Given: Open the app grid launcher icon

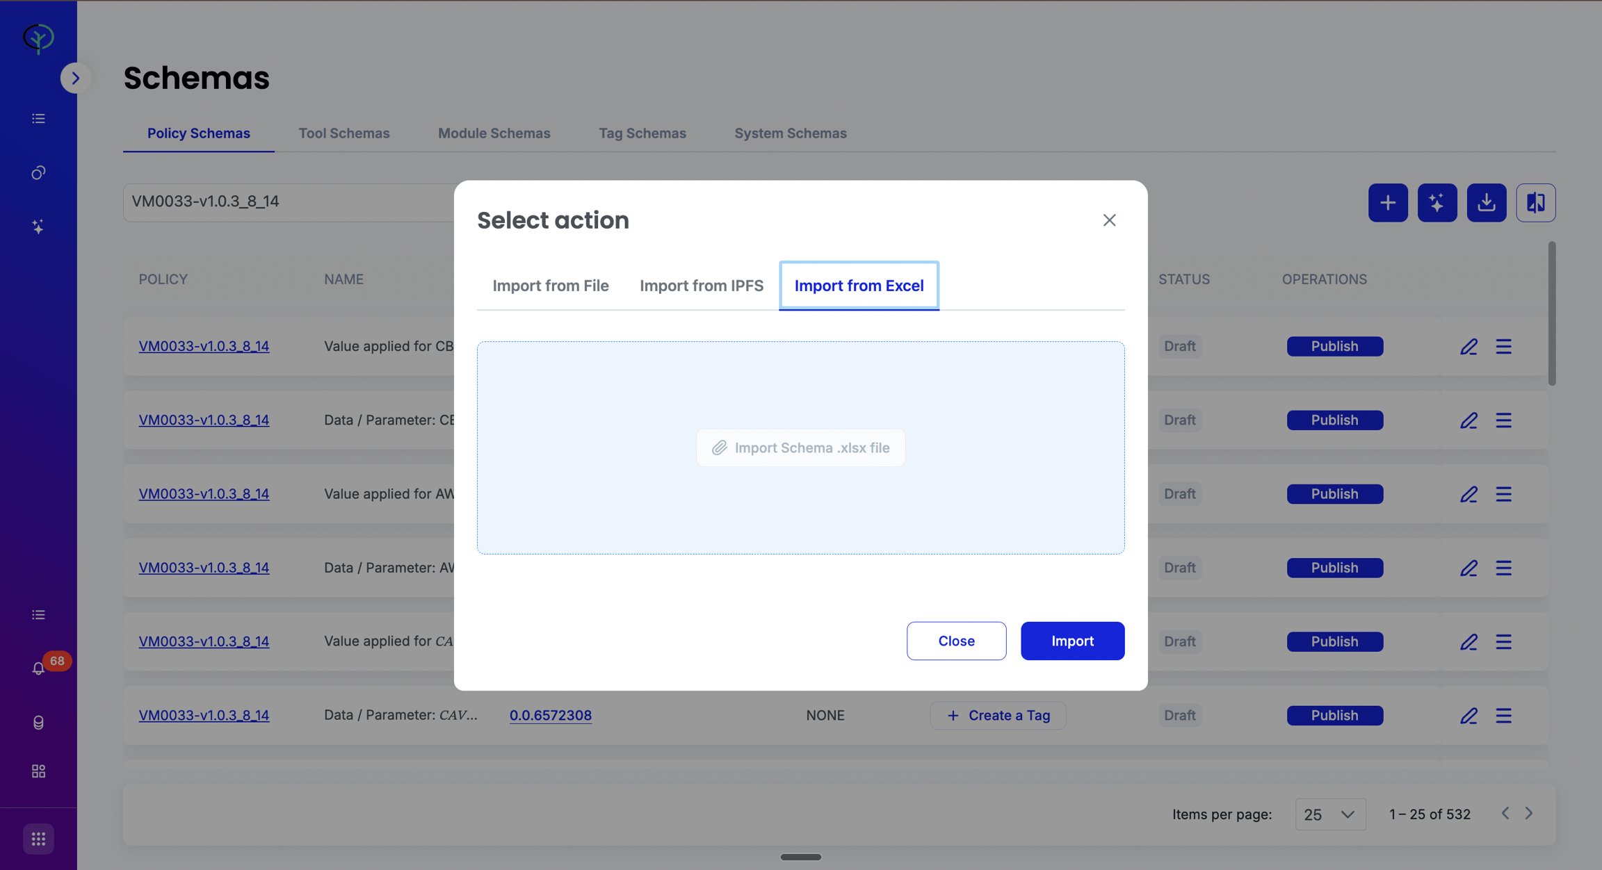Looking at the screenshot, I should coord(38,839).
